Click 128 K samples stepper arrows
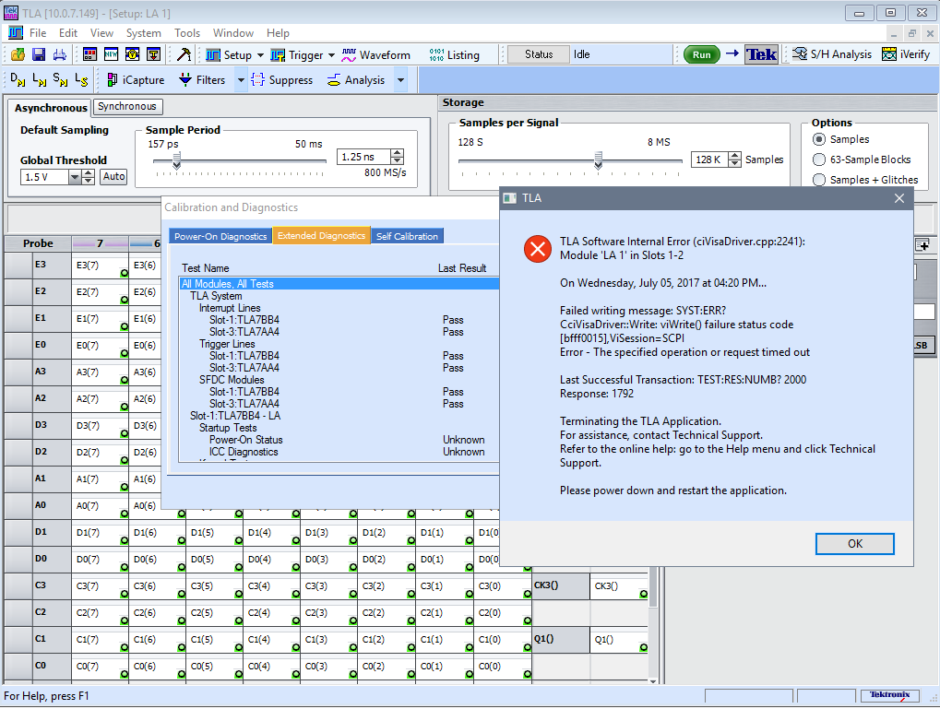The width and height of the screenshot is (940, 709). point(734,160)
